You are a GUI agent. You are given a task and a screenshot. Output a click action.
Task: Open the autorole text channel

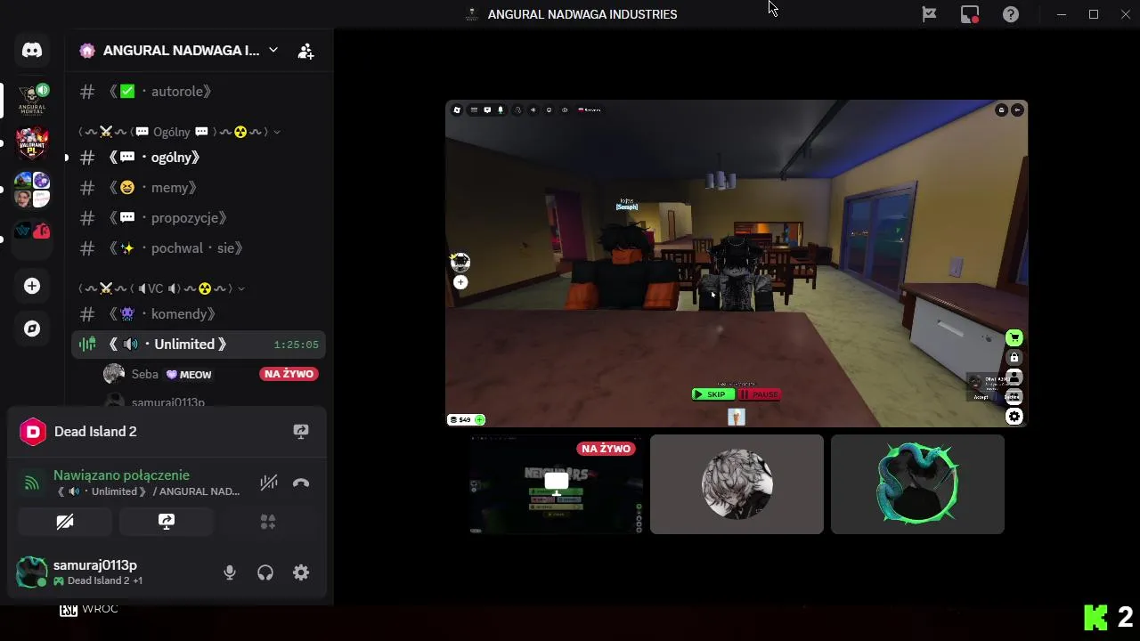click(199, 91)
